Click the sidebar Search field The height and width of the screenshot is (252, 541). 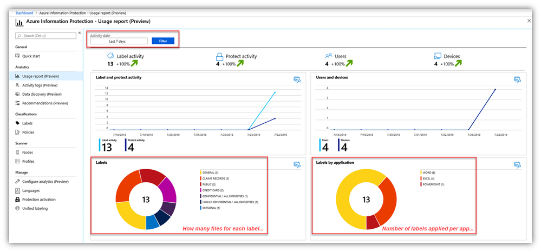(46, 36)
